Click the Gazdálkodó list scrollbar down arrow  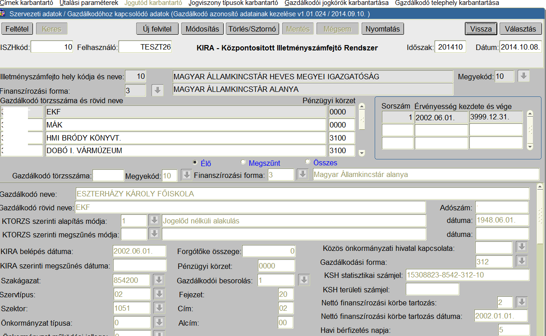[362, 153]
